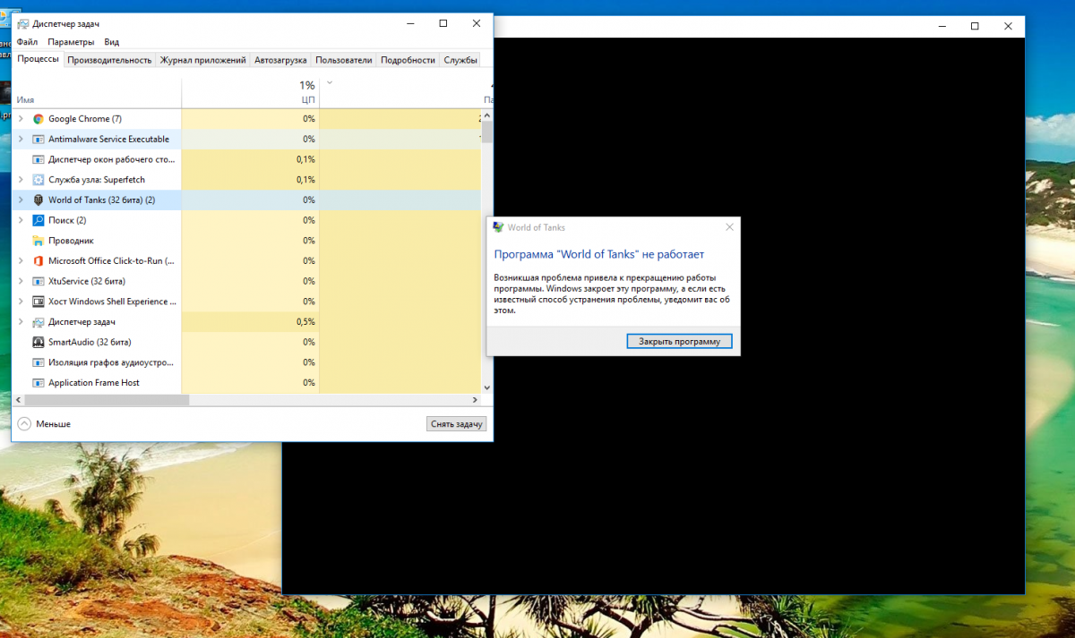
Task: Click the Superfetch service gear icon
Action: (39, 180)
